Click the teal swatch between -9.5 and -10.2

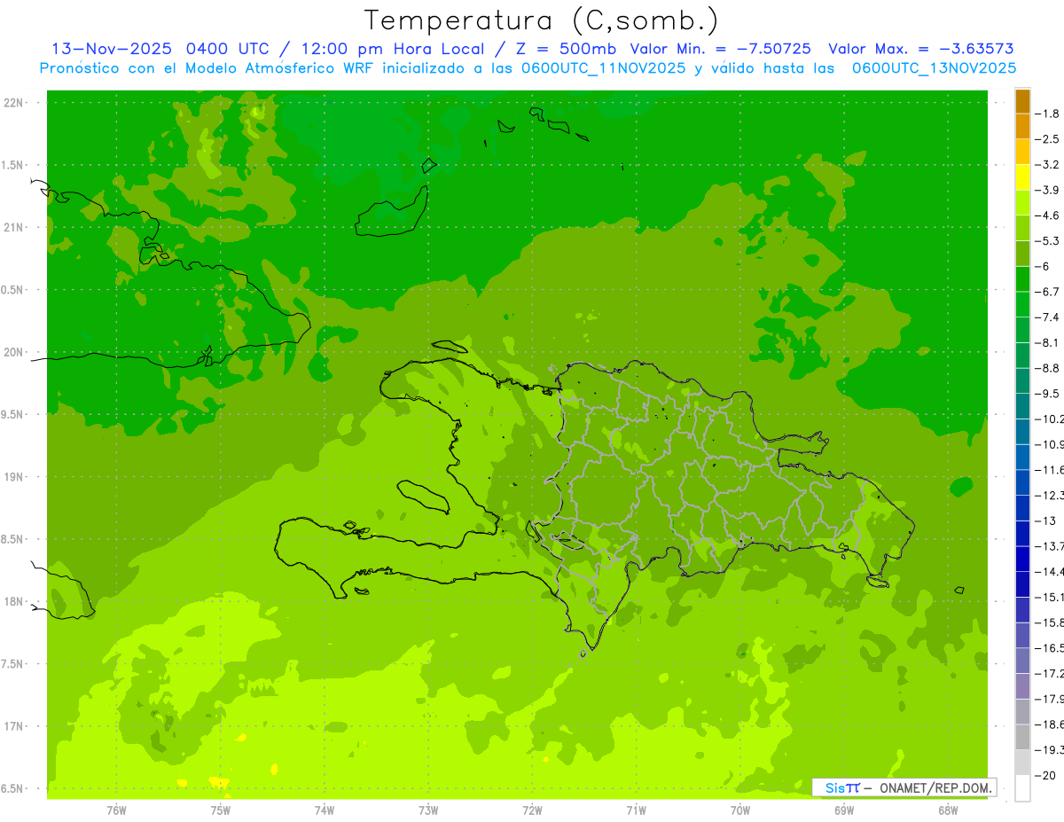tap(1022, 406)
